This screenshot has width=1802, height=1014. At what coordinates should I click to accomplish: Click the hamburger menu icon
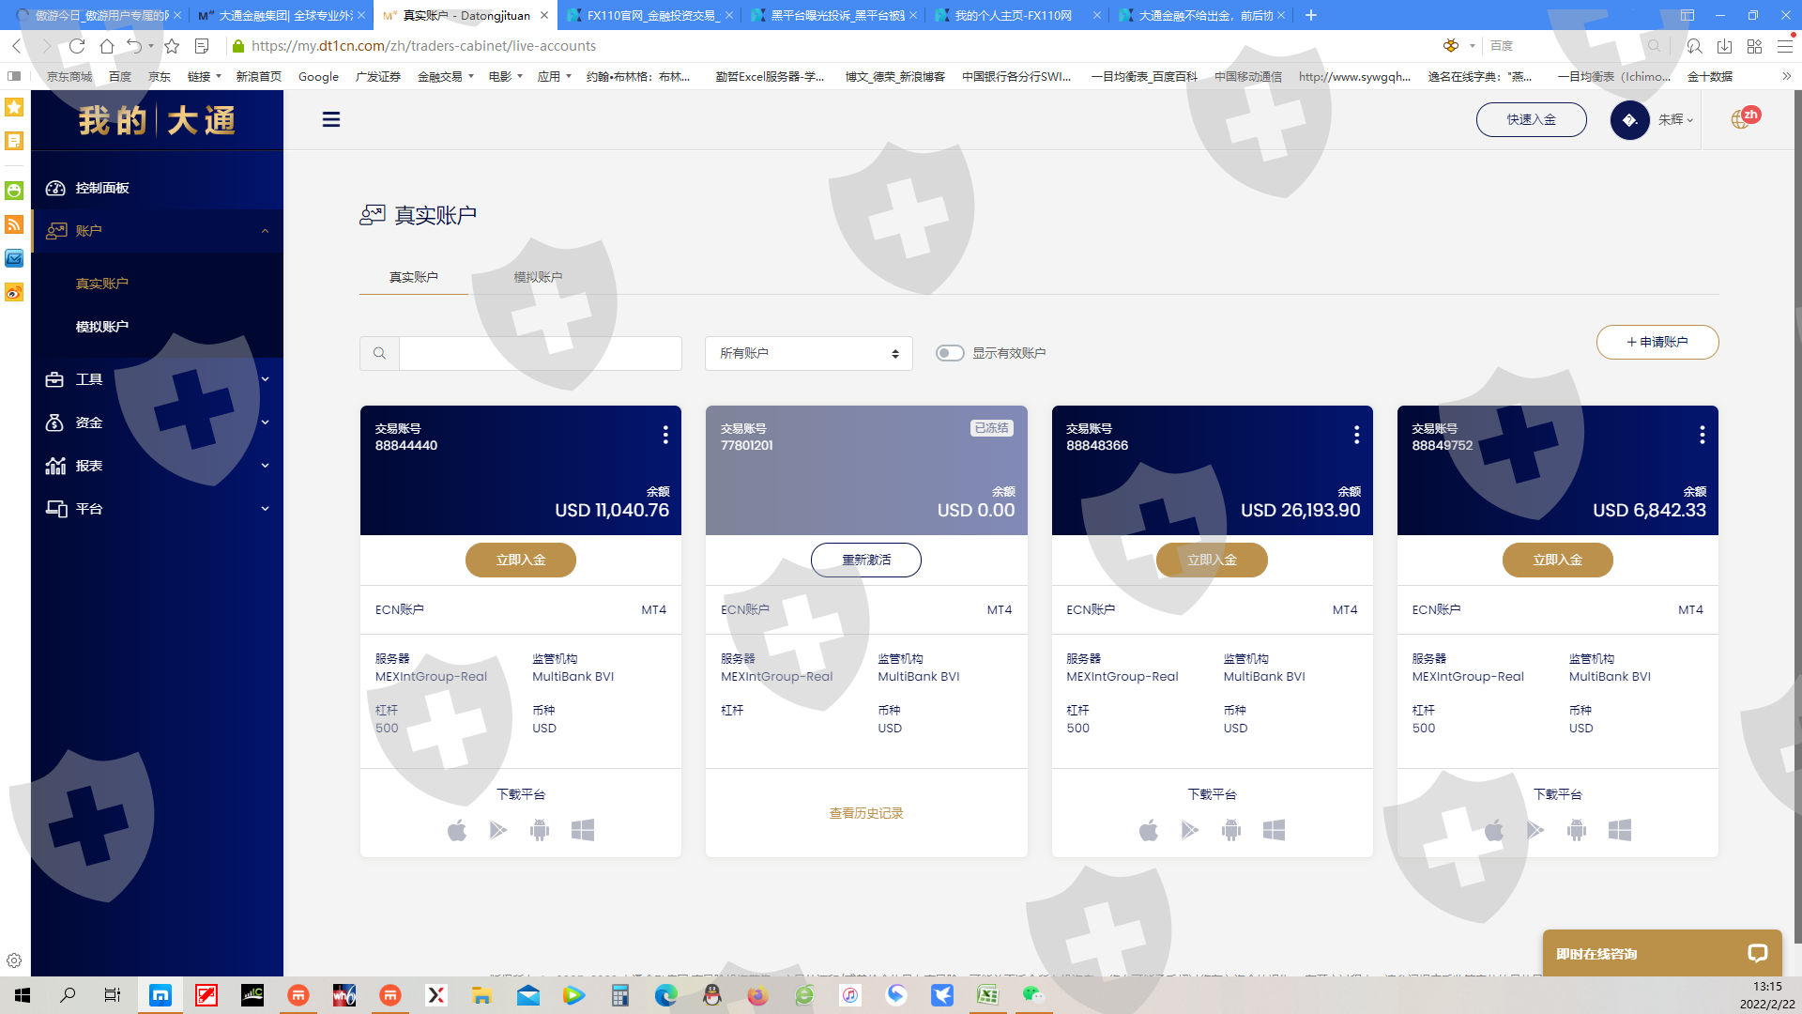[331, 119]
